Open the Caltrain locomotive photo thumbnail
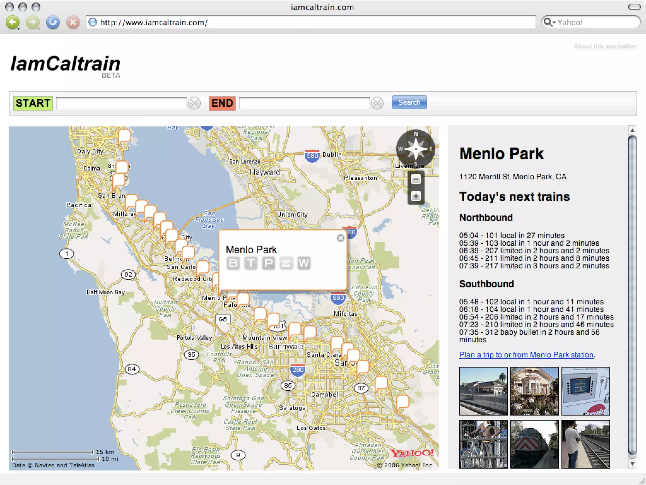Viewport: 646px width, 485px height. pos(534,444)
